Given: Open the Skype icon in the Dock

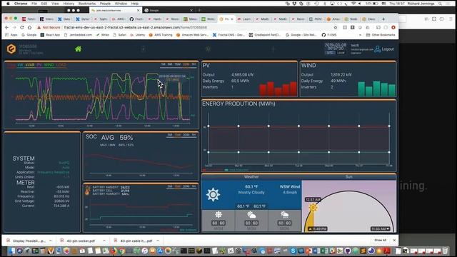Looking at the screenshot, I should [x=293, y=251].
